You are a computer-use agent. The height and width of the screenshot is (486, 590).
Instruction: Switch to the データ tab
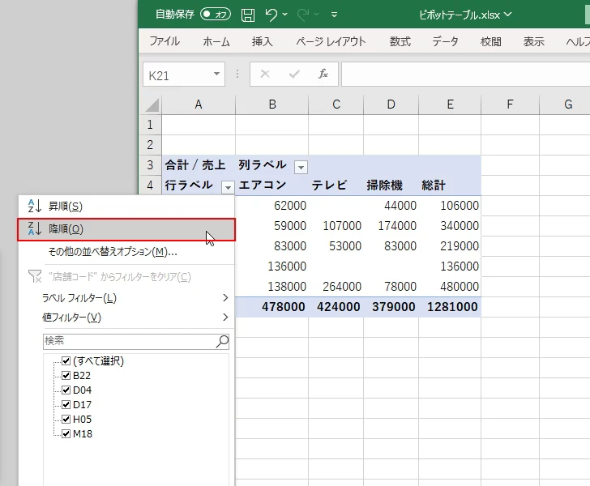coord(445,41)
